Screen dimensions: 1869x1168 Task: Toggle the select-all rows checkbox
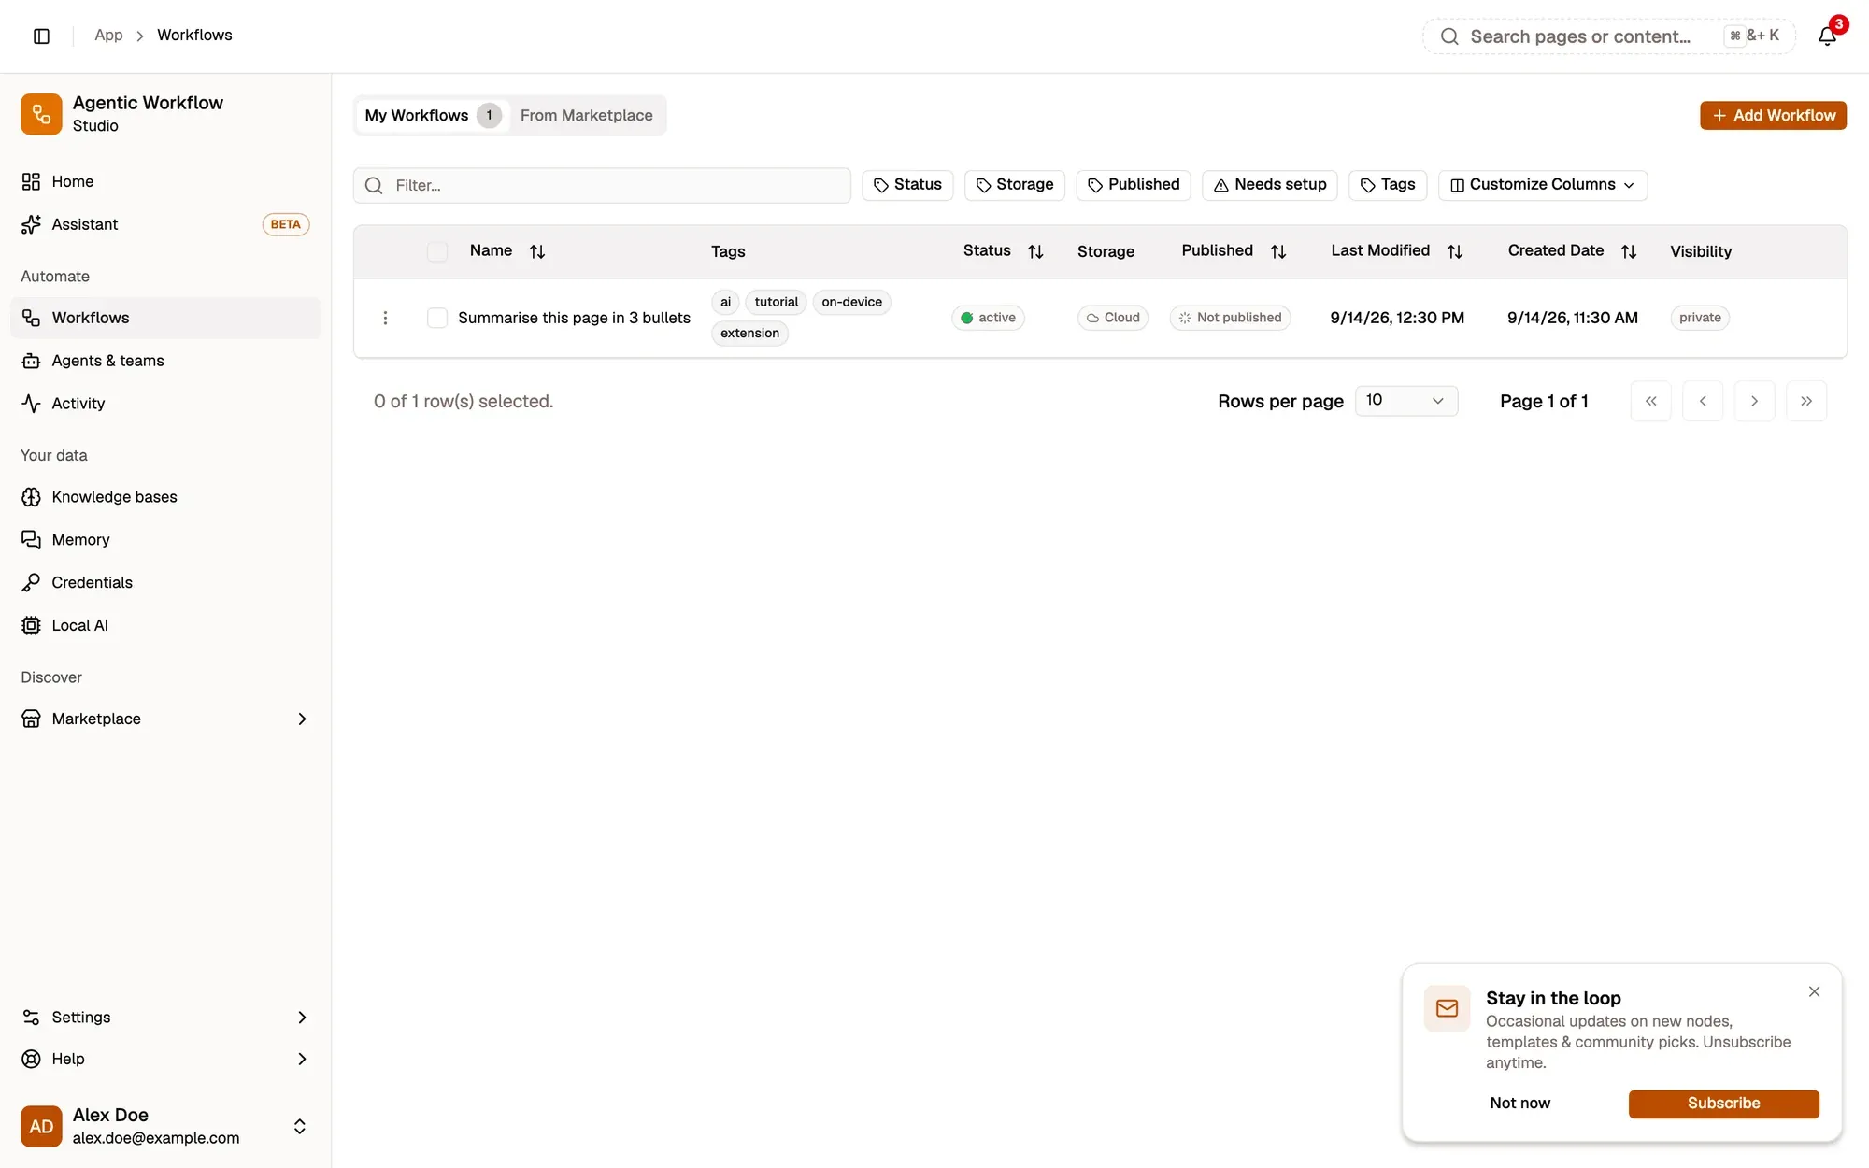point(437,251)
